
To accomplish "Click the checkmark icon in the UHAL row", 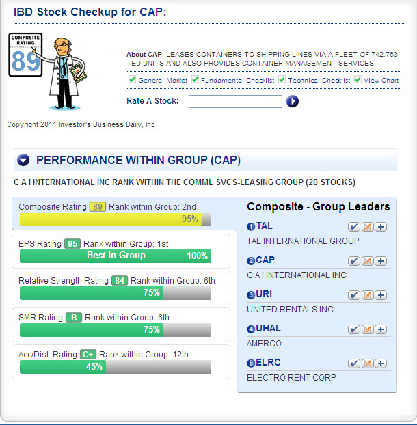I will tap(354, 329).
